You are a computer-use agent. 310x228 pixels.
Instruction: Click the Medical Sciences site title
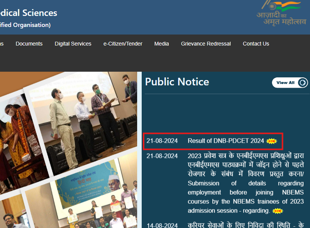coord(28,13)
